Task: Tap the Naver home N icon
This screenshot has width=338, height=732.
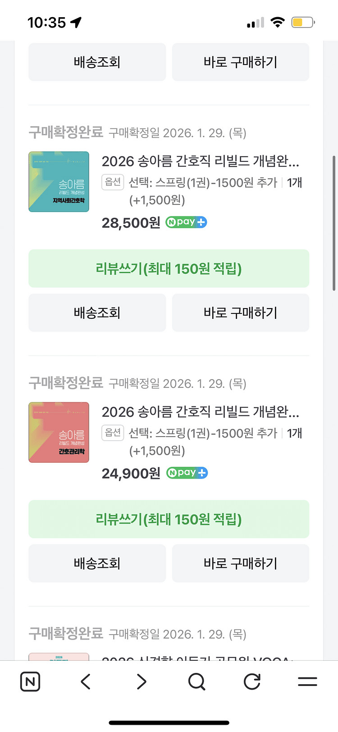Action: (30, 681)
